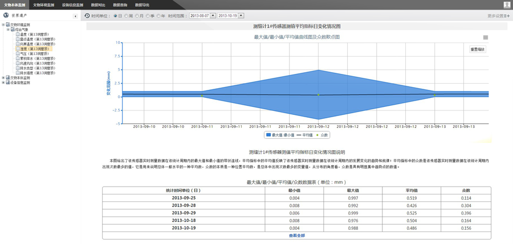Collapse the sidebar with the arrow icon

click(75, 16)
